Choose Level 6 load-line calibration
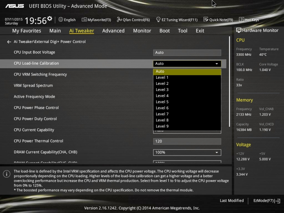Viewport: 284px width, 213px height. point(187,108)
